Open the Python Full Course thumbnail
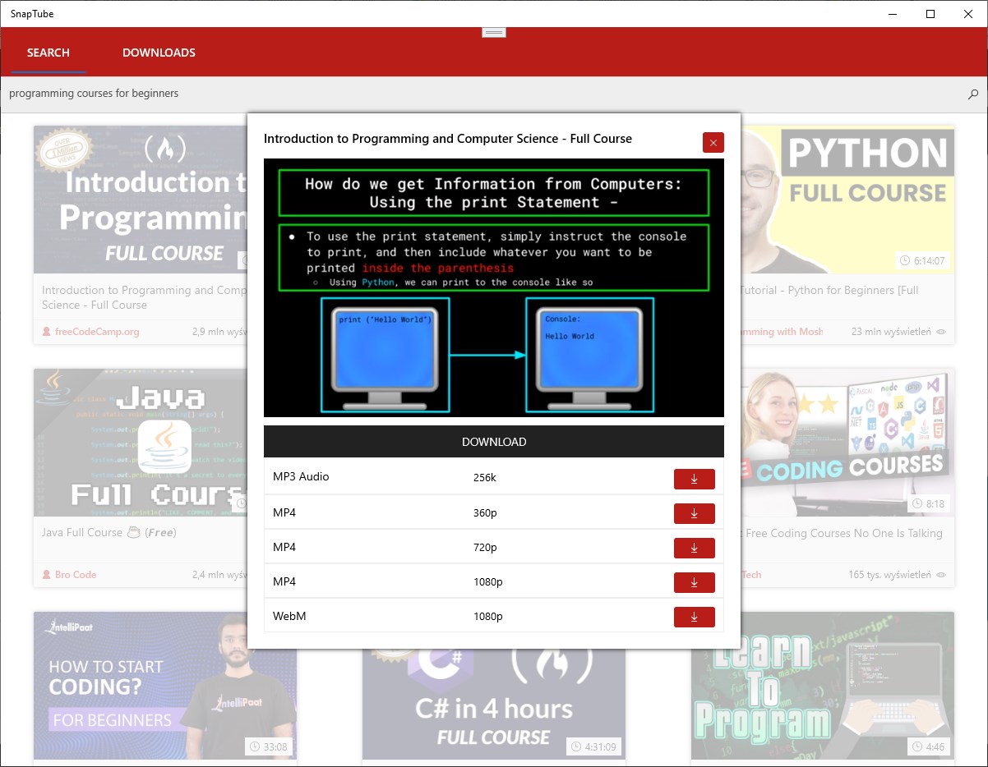988x767 pixels. coord(847,200)
